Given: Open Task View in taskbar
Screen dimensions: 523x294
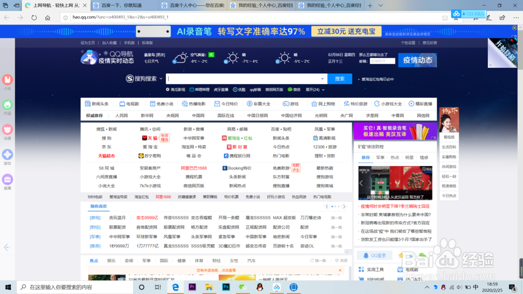Looking at the screenshot, I should point(158,287).
